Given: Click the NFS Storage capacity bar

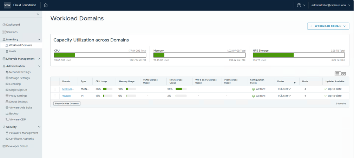Looking at the screenshot, I should coord(299,55).
